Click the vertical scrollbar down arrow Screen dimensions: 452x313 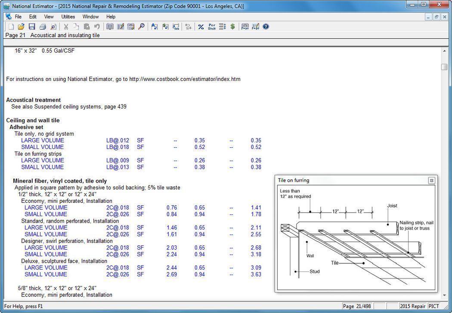click(445, 296)
